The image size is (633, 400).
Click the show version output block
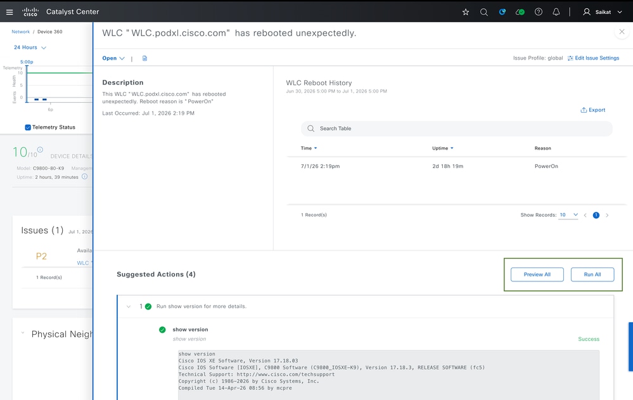click(388, 375)
